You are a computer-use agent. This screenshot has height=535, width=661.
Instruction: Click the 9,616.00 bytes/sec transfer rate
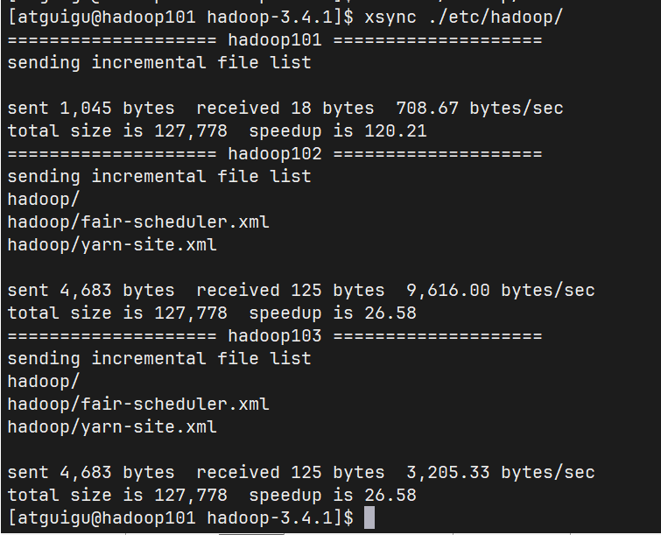point(500,291)
